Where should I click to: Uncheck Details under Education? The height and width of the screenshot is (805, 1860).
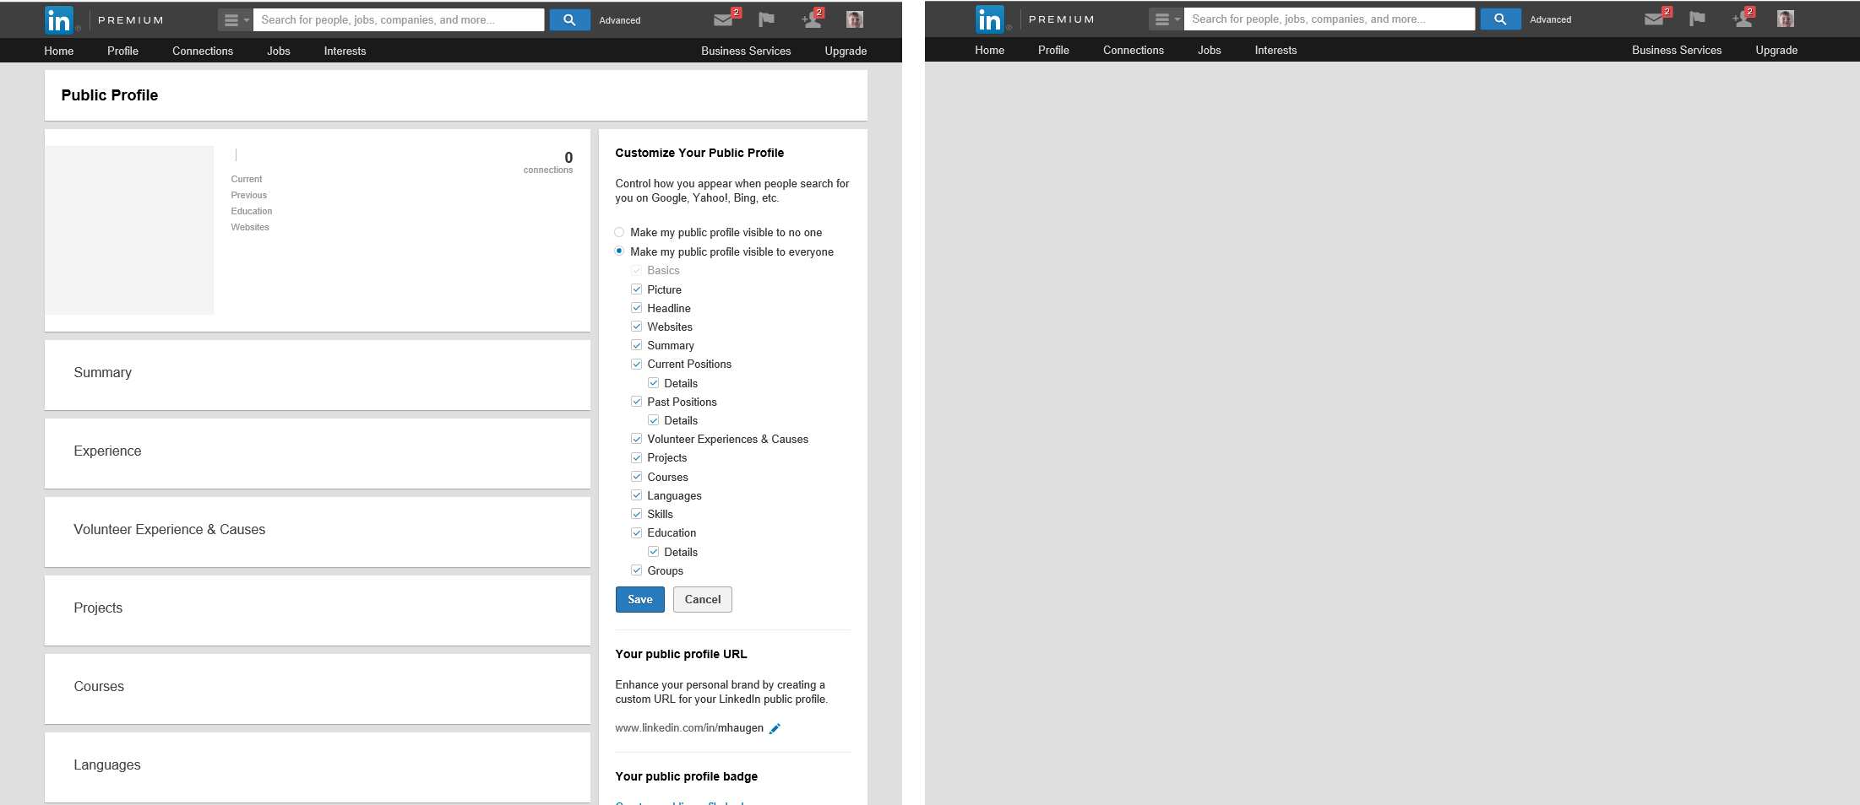[x=654, y=552]
